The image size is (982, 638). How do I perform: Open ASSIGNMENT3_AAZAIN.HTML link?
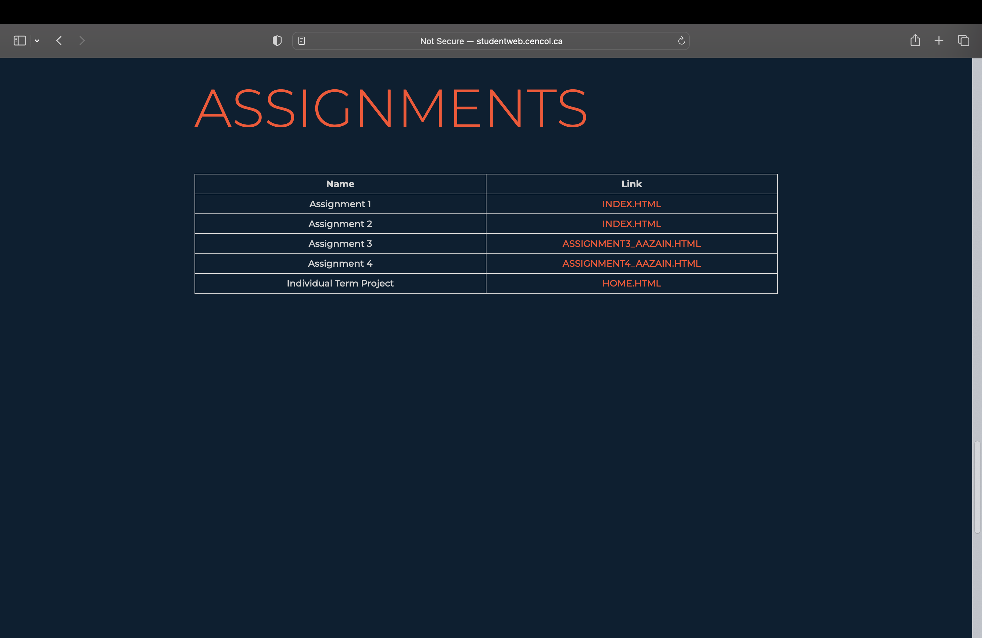point(631,244)
